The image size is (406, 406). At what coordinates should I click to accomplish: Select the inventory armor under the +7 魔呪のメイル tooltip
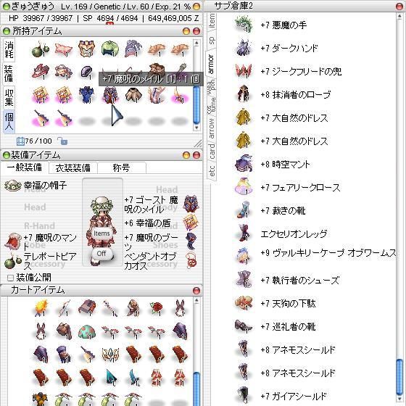click(110, 95)
